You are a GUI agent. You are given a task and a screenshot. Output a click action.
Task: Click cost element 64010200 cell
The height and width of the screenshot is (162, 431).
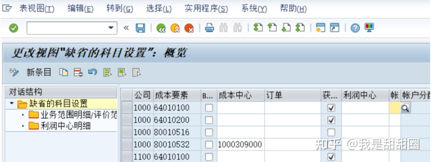click(177, 120)
